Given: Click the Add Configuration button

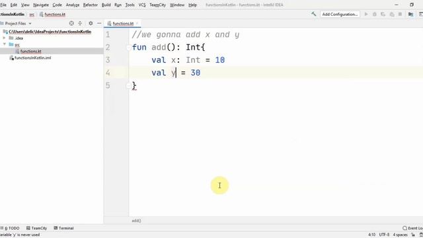Looking at the screenshot, I should click(x=340, y=15).
